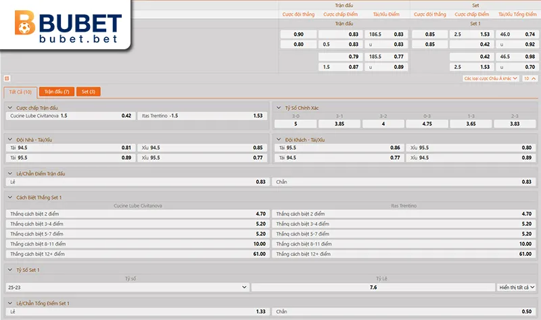Pick the 3-1 exact score odds 3.85
The image size is (541, 320).
tap(339, 124)
